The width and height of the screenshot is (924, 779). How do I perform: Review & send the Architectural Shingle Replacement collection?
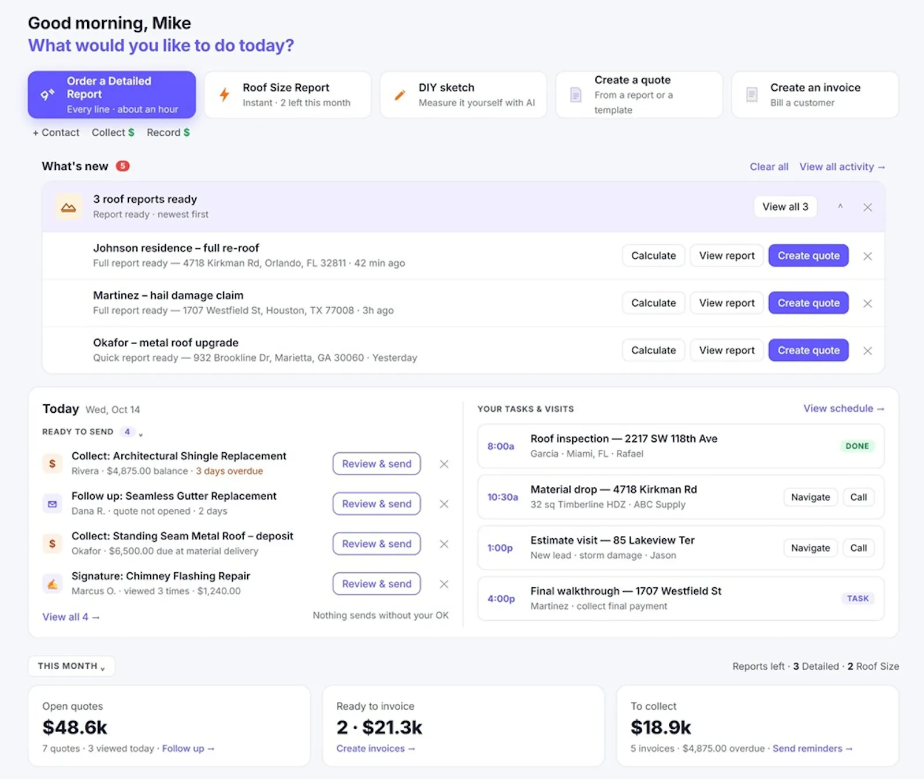[377, 464]
